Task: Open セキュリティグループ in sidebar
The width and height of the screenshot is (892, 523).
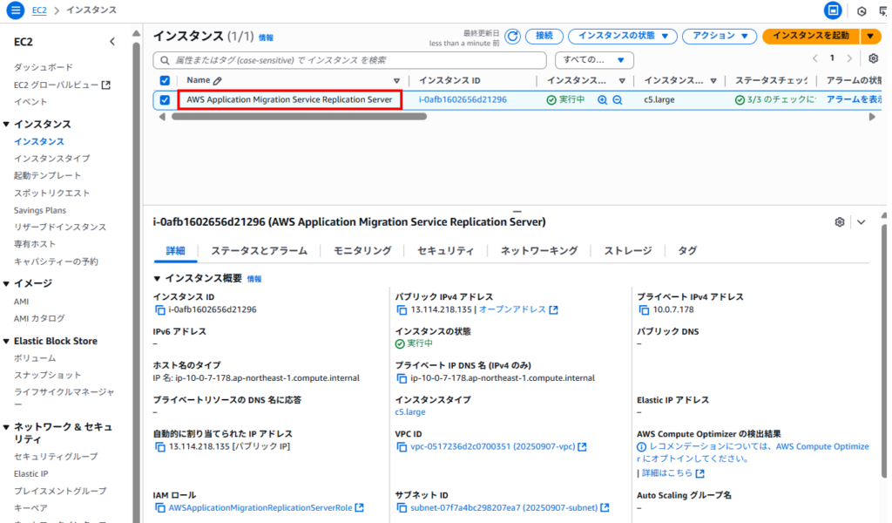Action: coord(56,457)
